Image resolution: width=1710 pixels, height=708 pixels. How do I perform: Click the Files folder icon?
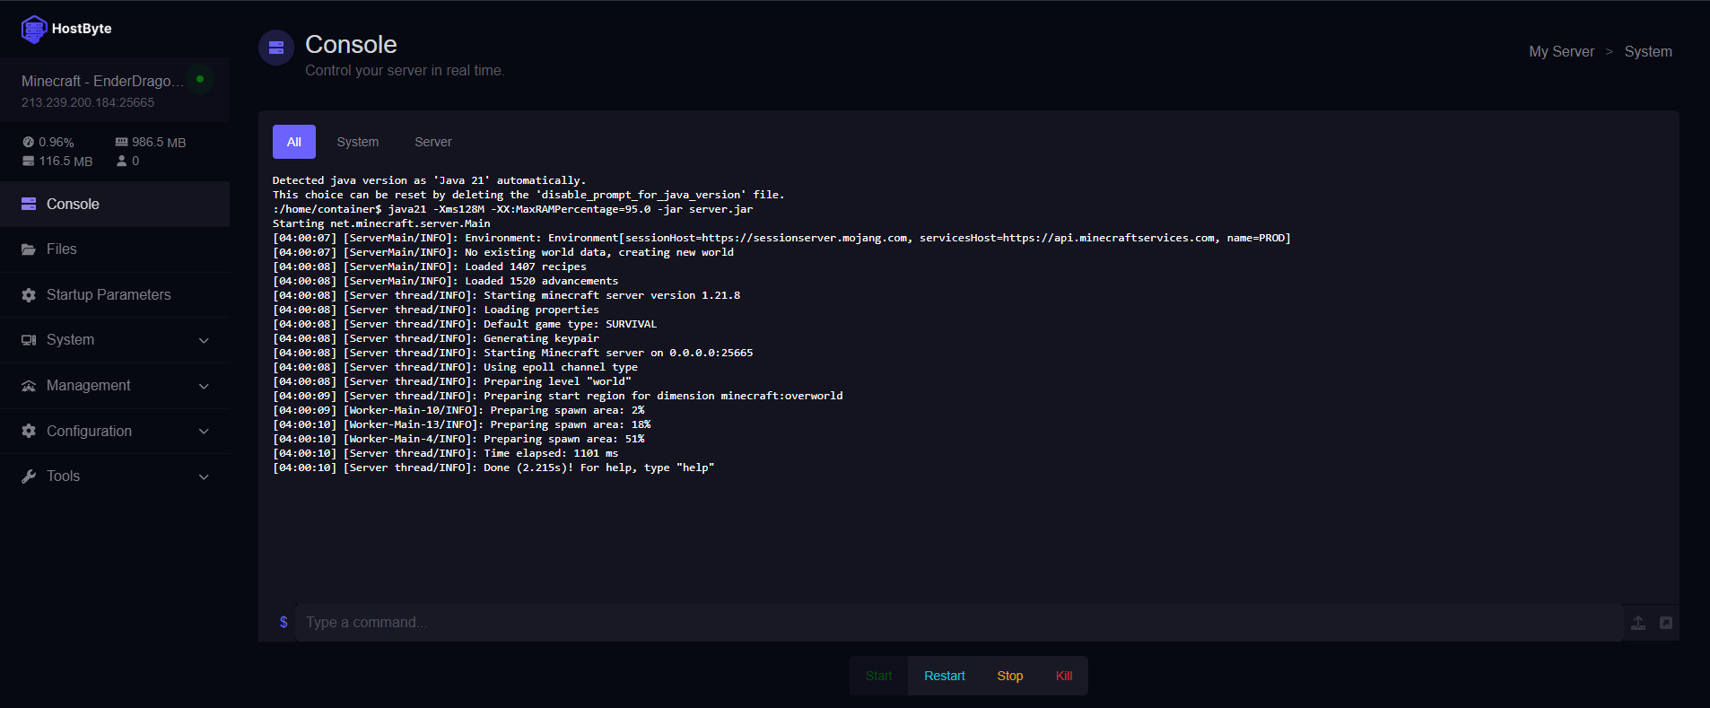(29, 249)
